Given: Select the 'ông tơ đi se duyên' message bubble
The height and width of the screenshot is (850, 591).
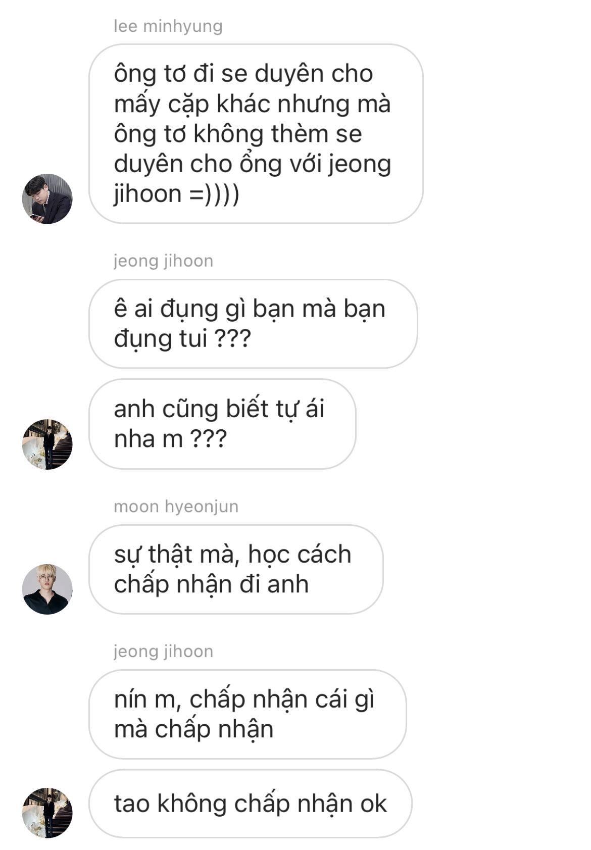Looking at the screenshot, I should coord(256,134).
